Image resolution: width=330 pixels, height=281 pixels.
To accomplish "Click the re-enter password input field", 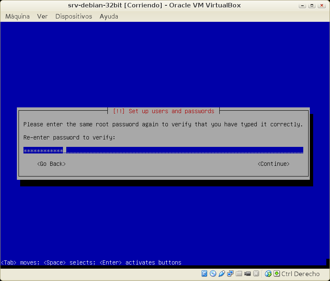I will point(163,151).
